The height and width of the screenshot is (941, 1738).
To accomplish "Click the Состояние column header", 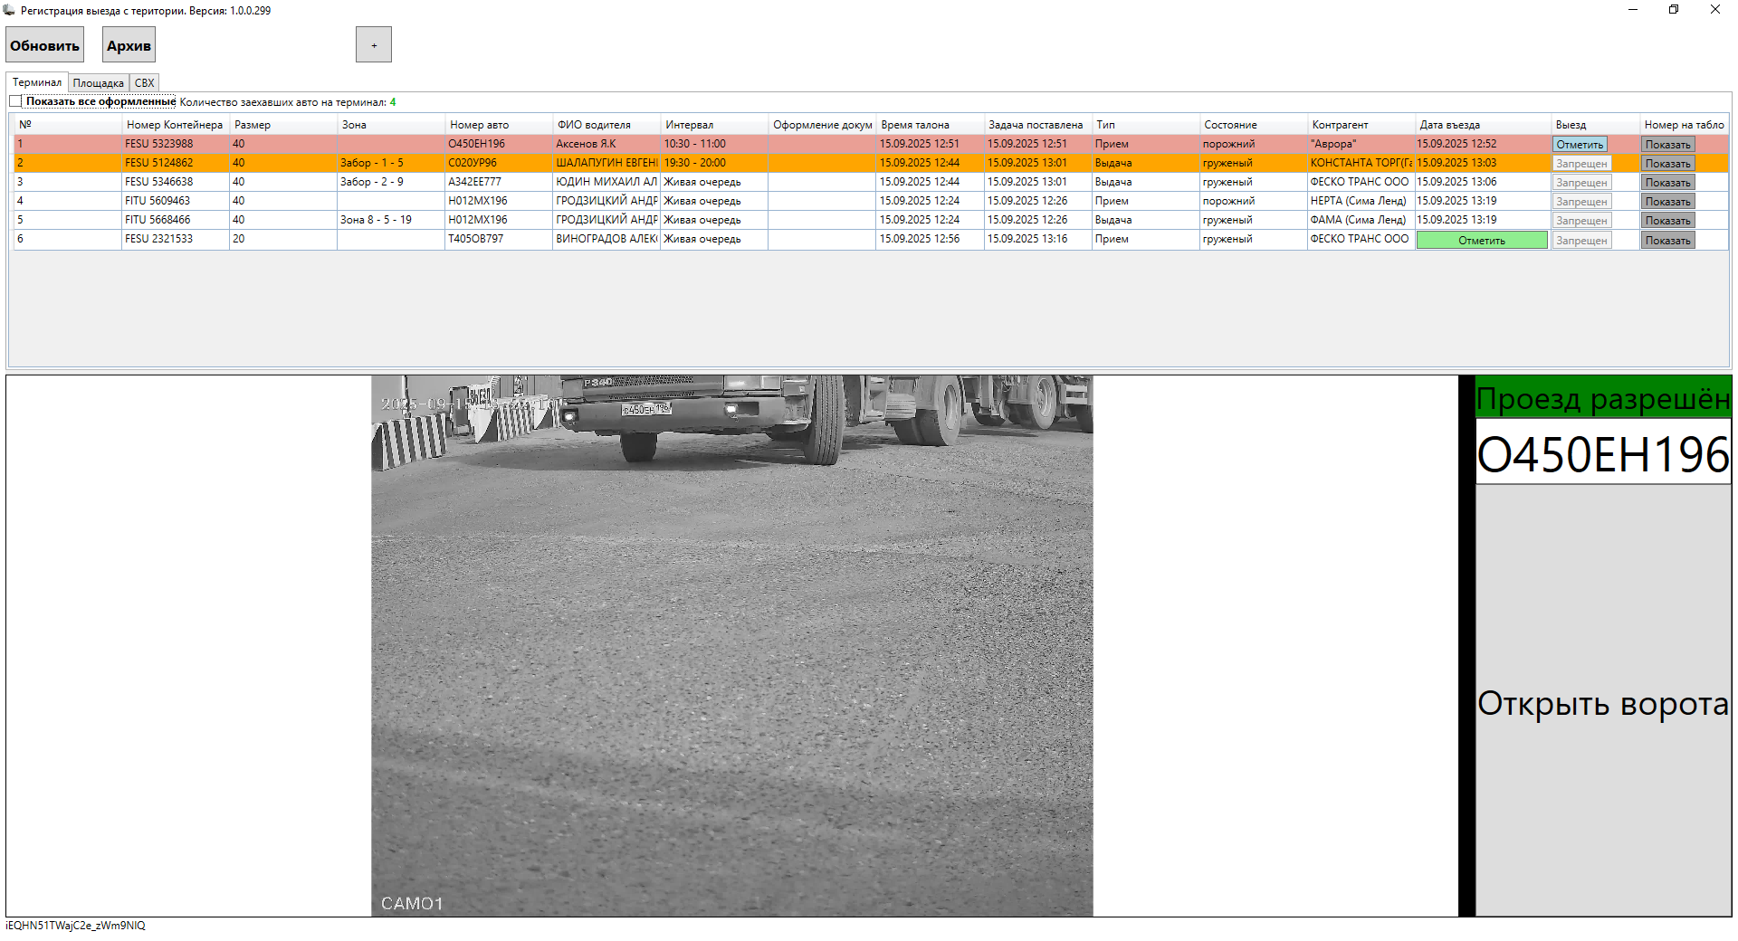I will point(1230,125).
